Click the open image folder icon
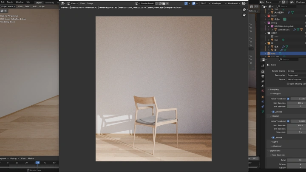Screen dimensions: 306x172 pos(164,3)
